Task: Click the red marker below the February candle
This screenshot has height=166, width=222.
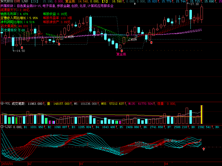Action: point(59,44)
